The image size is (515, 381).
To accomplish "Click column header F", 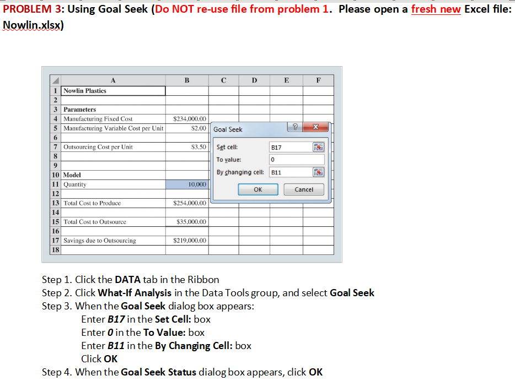I will [318, 80].
